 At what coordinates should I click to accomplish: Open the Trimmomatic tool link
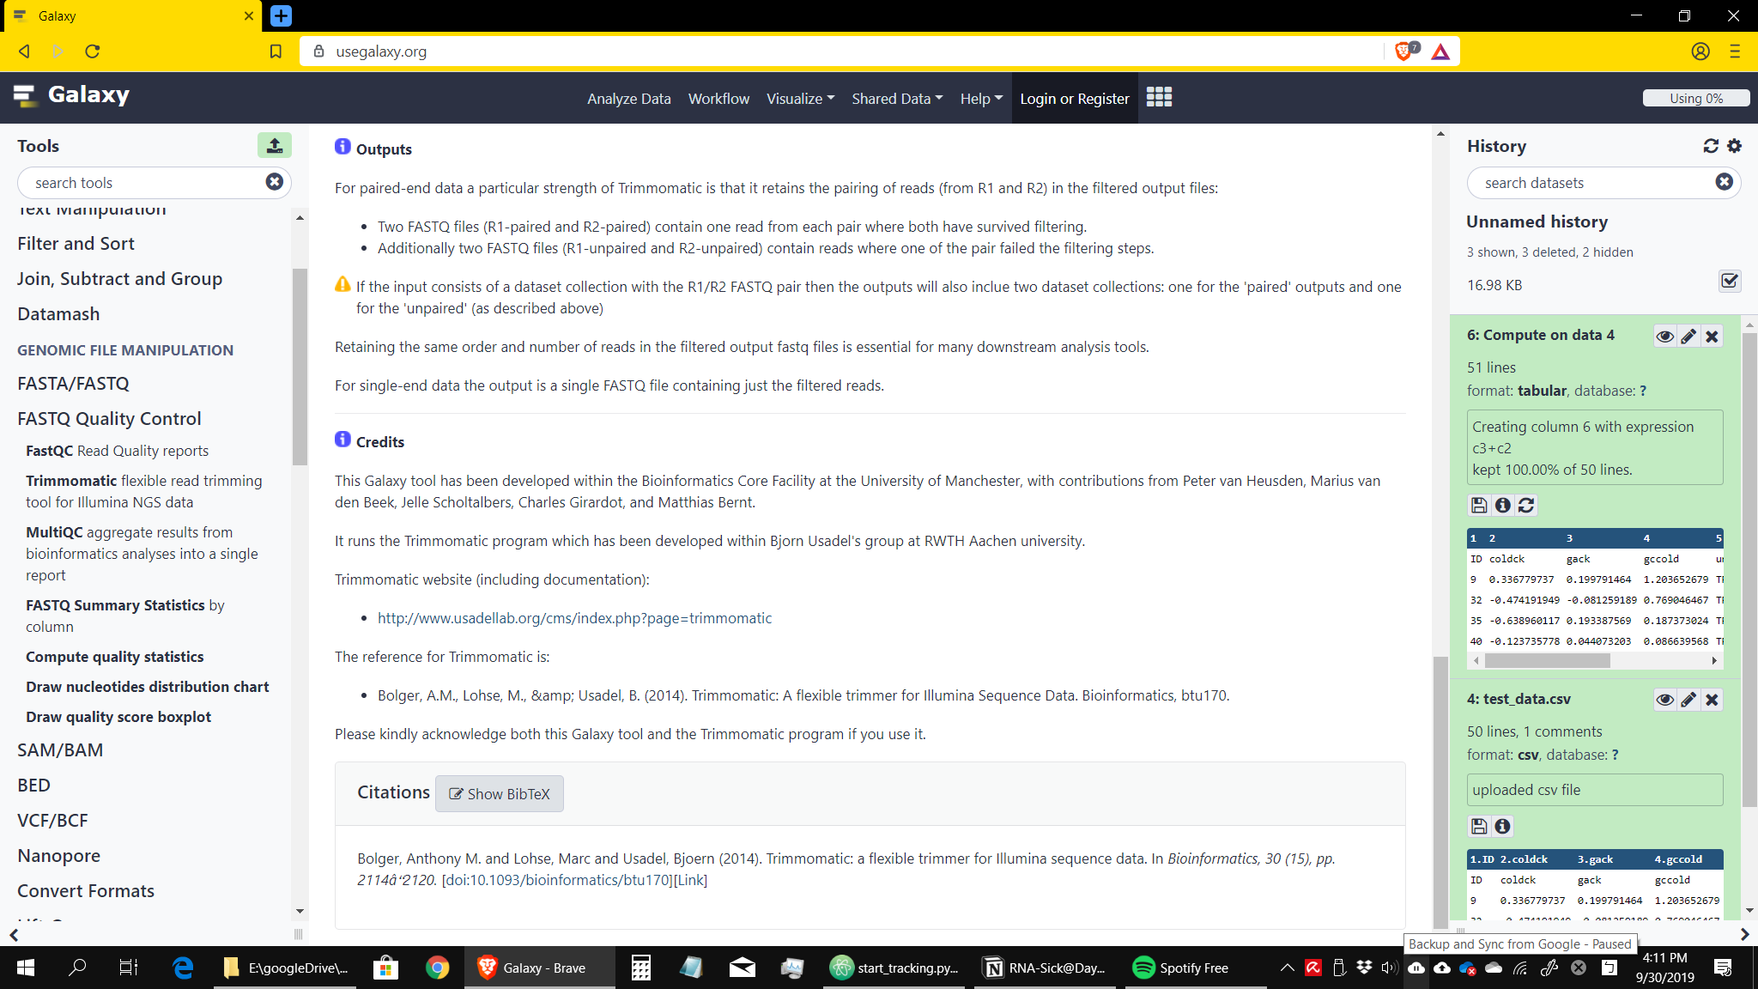point(144,491)
